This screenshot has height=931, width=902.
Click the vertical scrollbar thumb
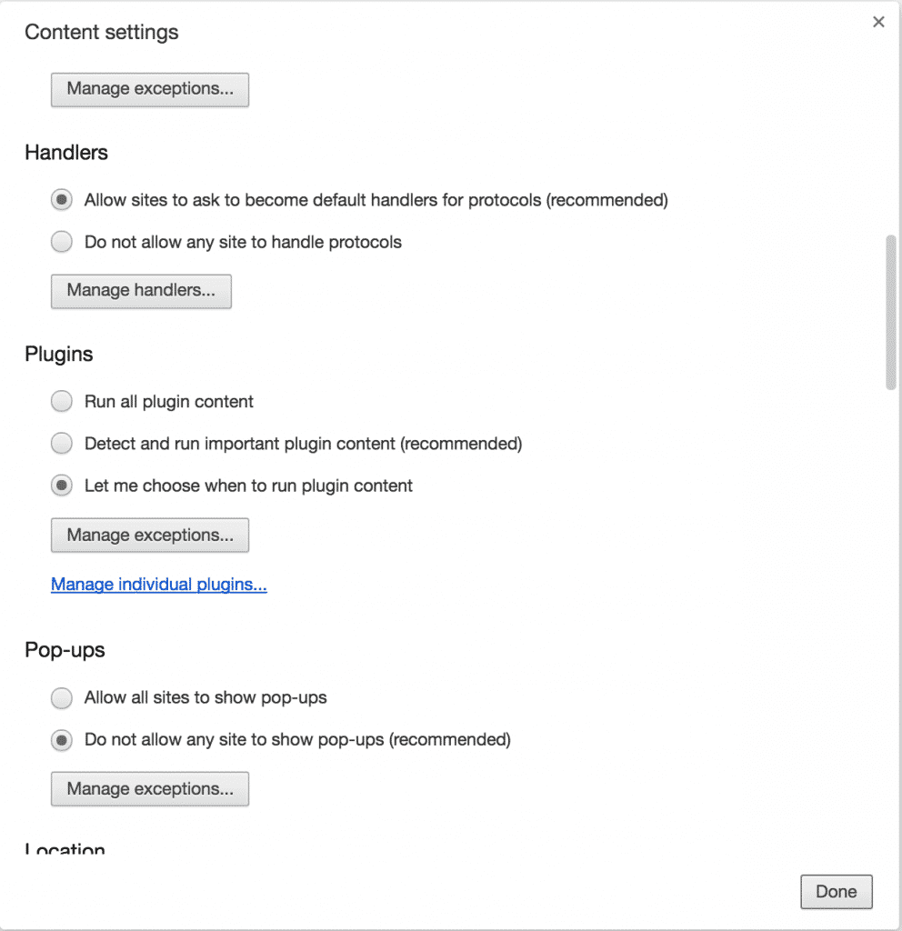click(x=891, y=313)
